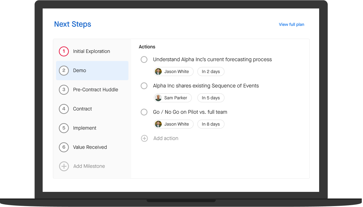Click the step 3 circle icon for Pre-Contract Huddle

click(x=64, y=90)
